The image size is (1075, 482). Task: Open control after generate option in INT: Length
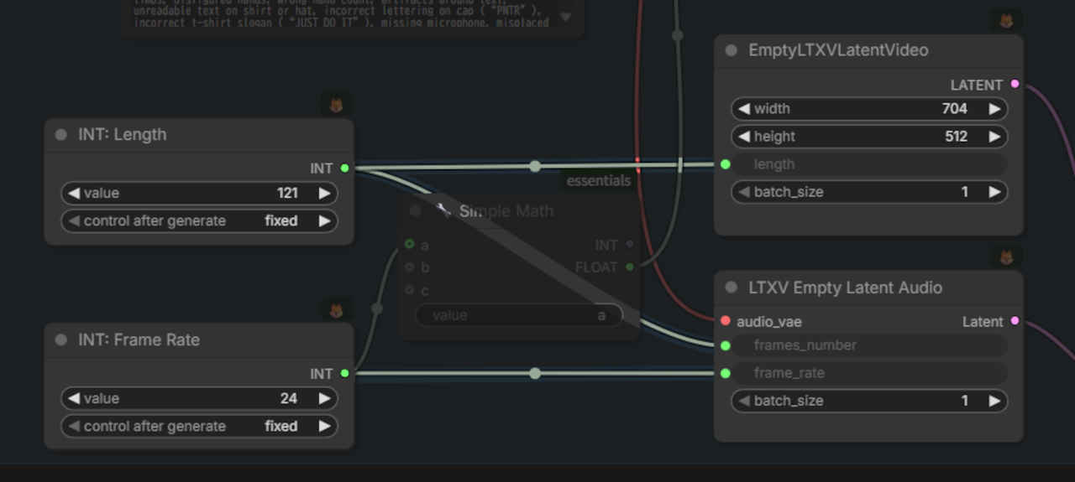[199, 221]
